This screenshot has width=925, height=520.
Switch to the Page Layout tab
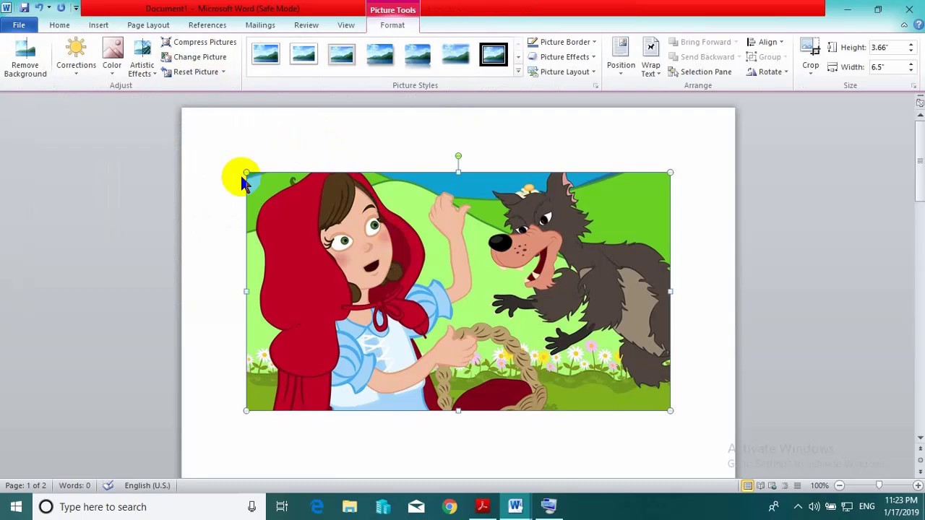[148, 25]
